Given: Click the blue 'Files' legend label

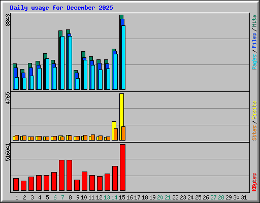Looking at the screenshot, I should point(254,41).
